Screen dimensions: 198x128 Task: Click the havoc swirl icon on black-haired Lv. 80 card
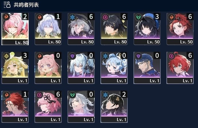tap(105, 17)
